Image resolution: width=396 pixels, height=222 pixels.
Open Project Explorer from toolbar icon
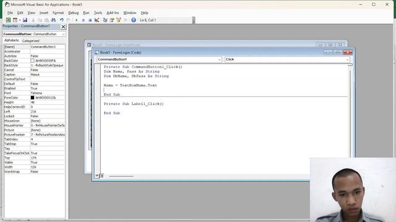[x=105, y=20]
